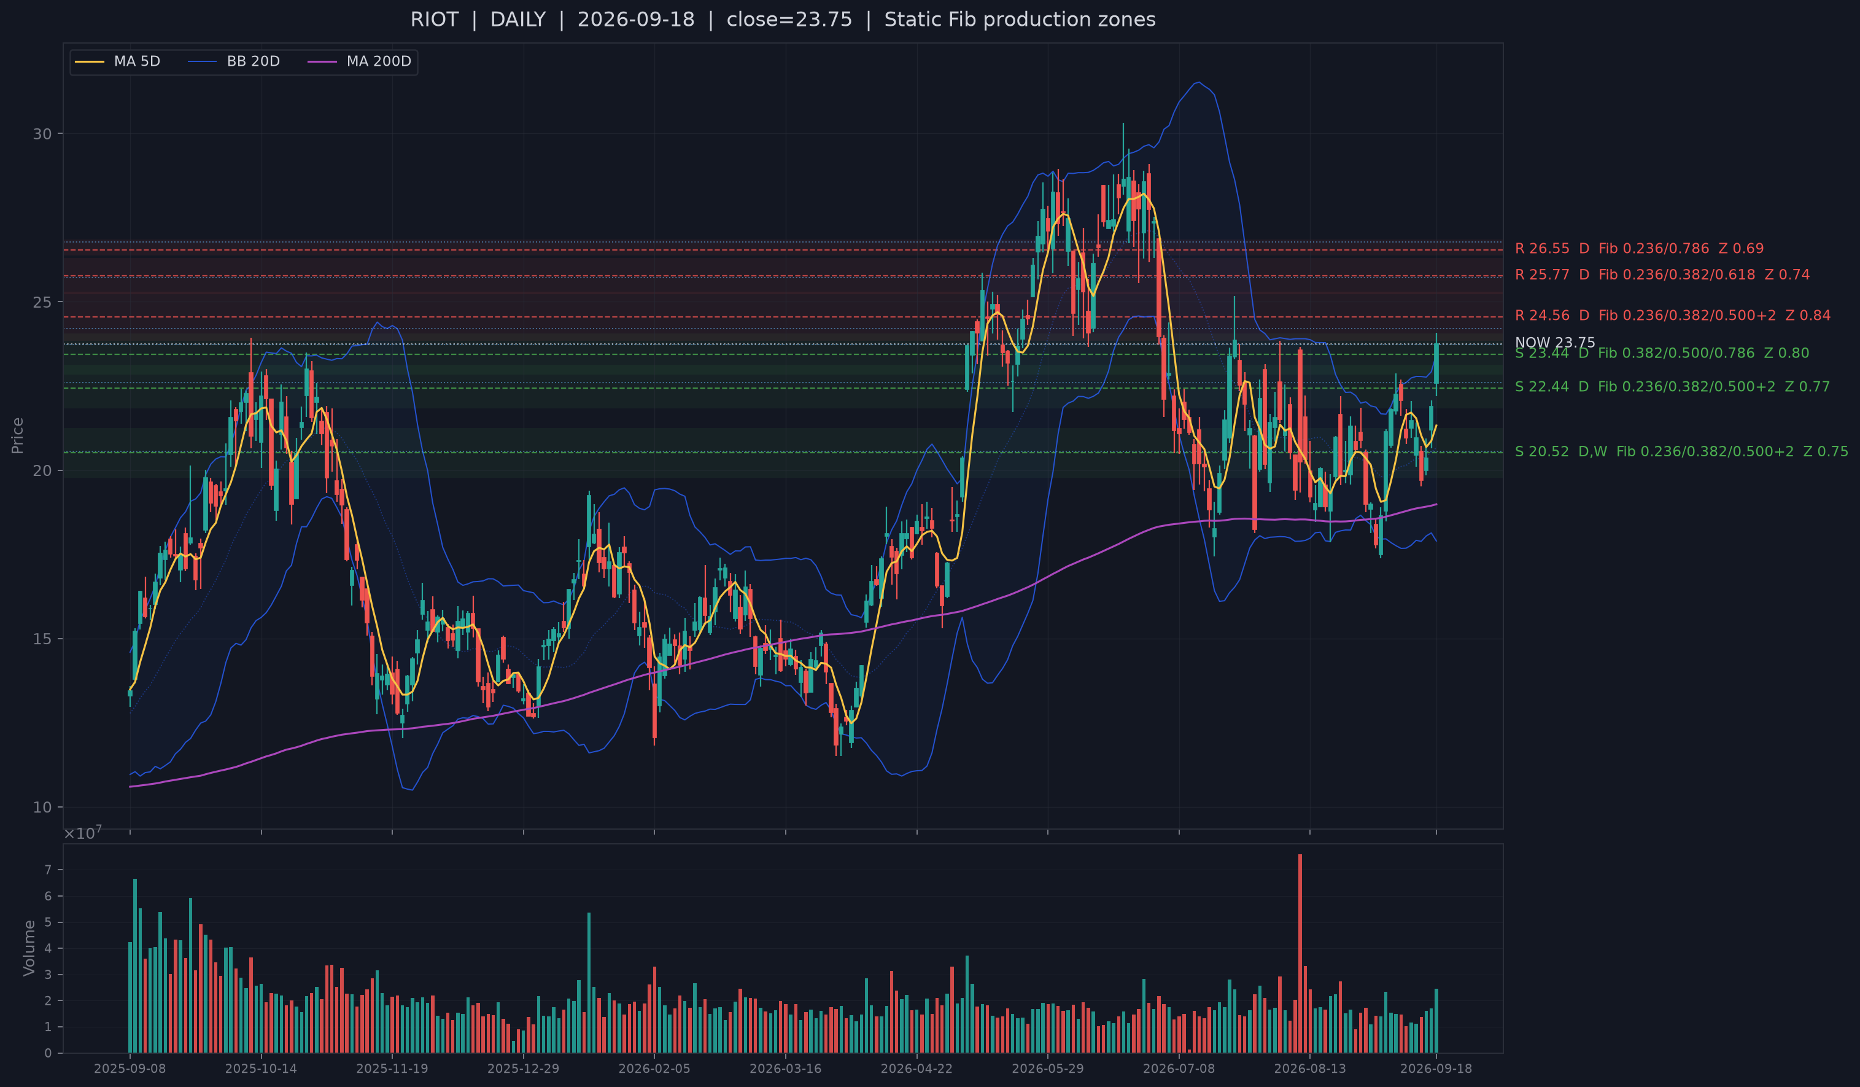Screen dimensions: 1860x1087
Task: Click the x-axis date 2026-04-22
Action: (x=916, y=1069)
